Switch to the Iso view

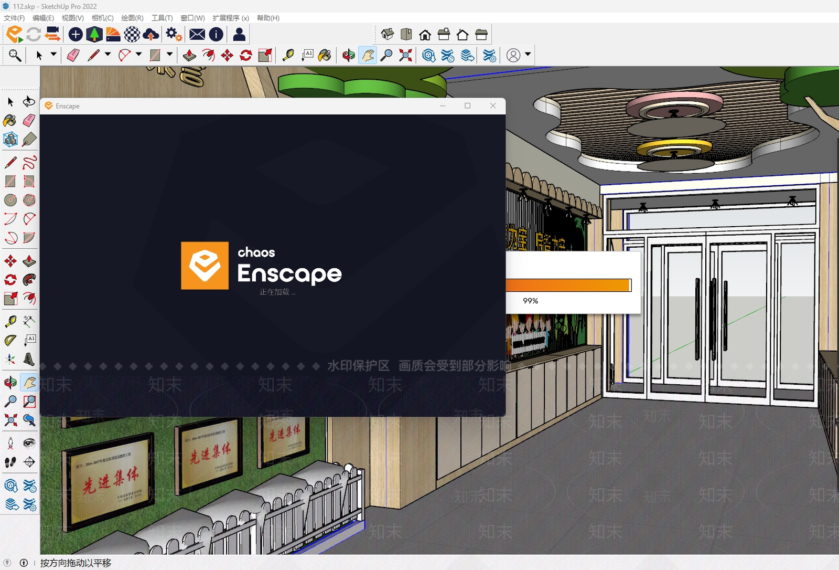click(x=388, y=35)
